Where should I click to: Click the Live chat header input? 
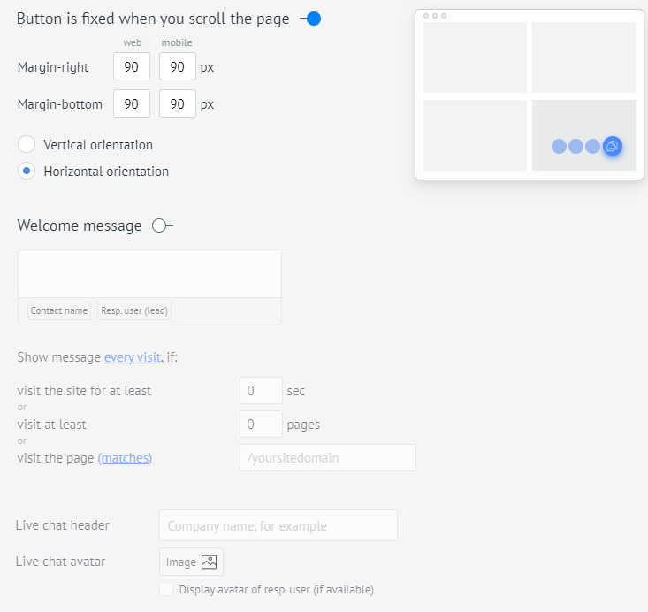tap(278, 525)
